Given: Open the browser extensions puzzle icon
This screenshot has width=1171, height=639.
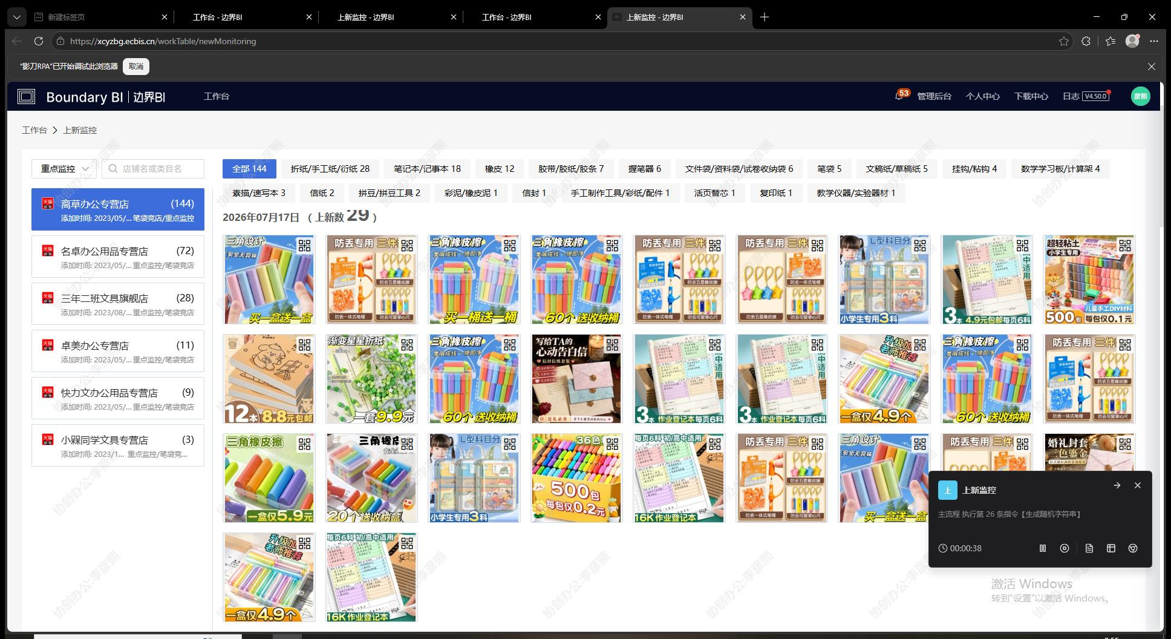Looking at the screenshot, I should click(x=1086, y=41).
